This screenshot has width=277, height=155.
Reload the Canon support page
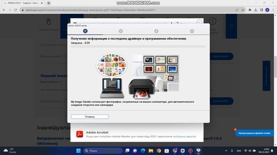click(16, 10)
